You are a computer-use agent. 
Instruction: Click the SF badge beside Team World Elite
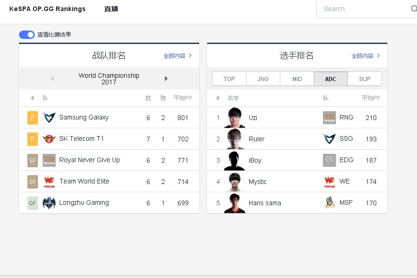point(32,182)
